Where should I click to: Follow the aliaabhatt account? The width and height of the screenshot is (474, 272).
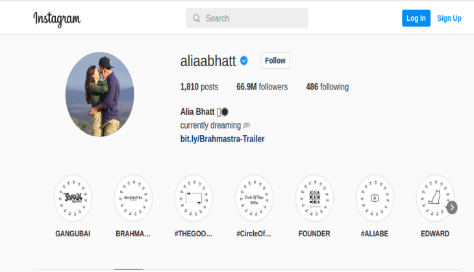click(x=275, y=60)
